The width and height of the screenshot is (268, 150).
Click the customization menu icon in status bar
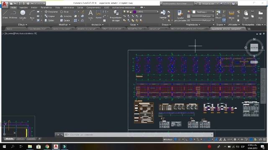coord(264,140)
